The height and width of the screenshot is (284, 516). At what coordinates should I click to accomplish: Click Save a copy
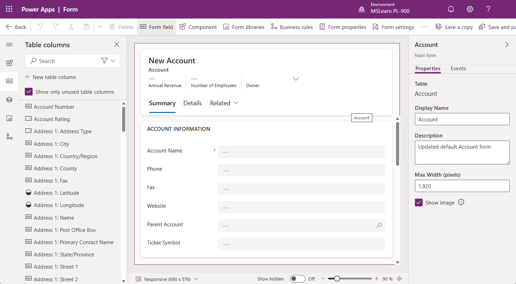click(454, 27)
